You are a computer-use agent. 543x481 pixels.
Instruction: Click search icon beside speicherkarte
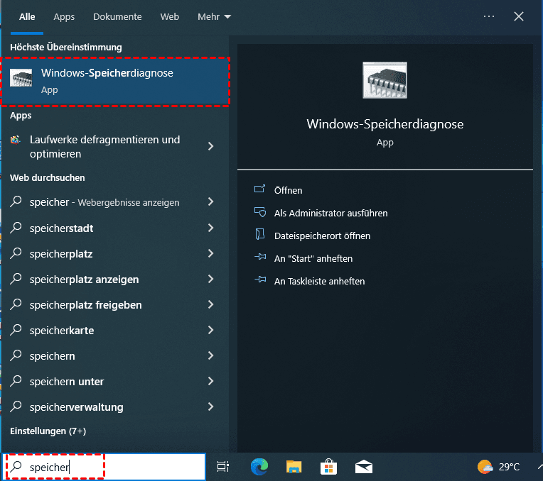click(16, 330)
